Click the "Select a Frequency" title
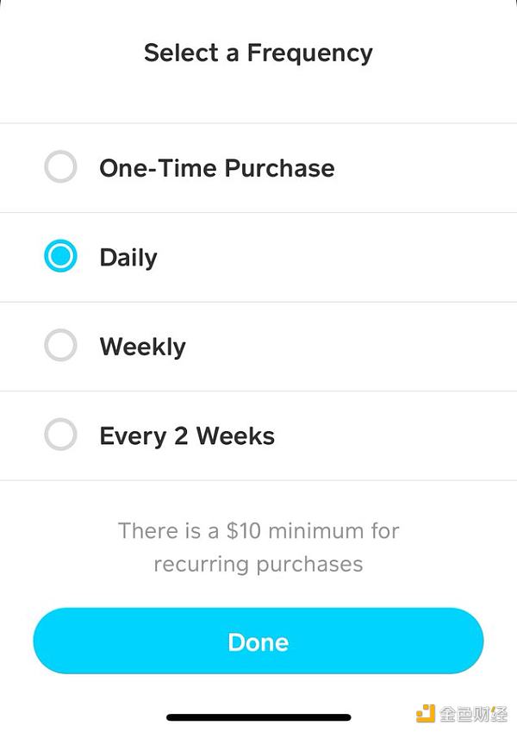 point(258,53)
